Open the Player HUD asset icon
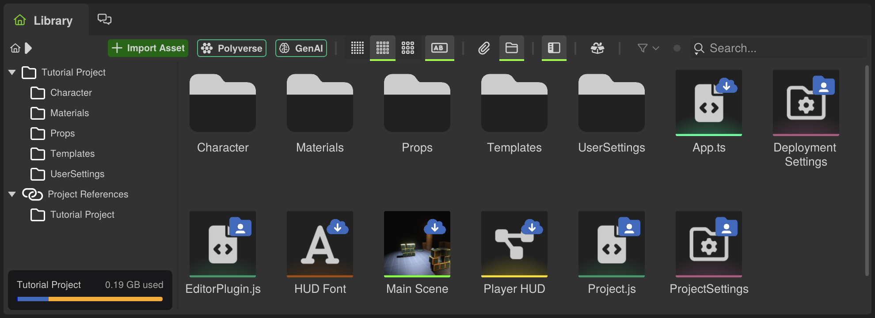The width and height of the screenshot is (875, 318). tap(514, 244)
